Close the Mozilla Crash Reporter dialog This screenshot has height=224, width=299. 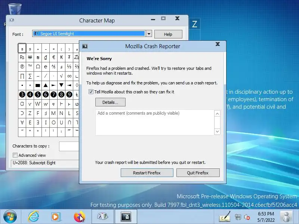click(218, 44)
